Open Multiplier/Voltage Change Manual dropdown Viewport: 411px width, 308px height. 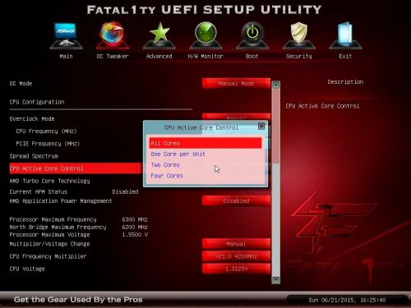pos(236,244)
